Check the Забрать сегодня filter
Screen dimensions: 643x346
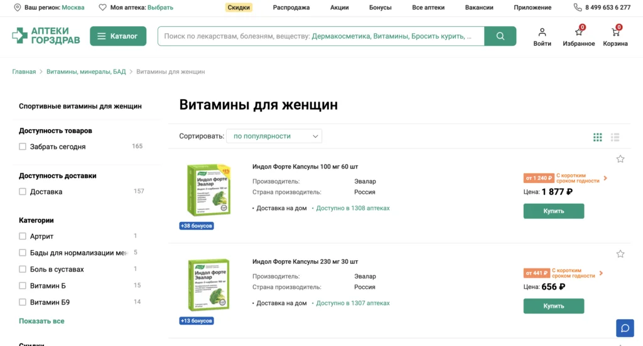(x=23, y=147)
